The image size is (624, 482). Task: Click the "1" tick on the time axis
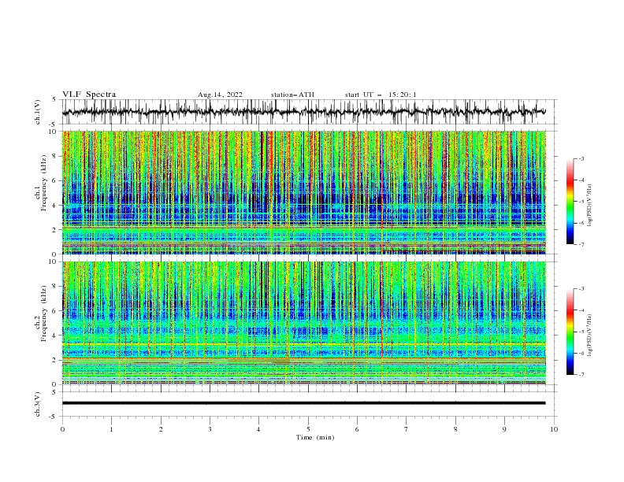[111, 429]
